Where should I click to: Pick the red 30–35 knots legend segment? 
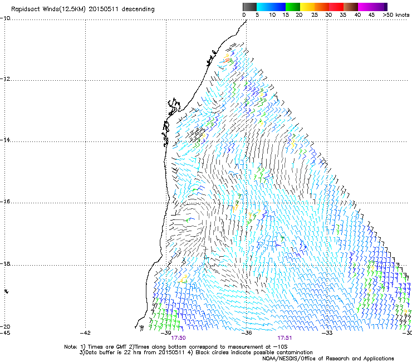point(336,7)
